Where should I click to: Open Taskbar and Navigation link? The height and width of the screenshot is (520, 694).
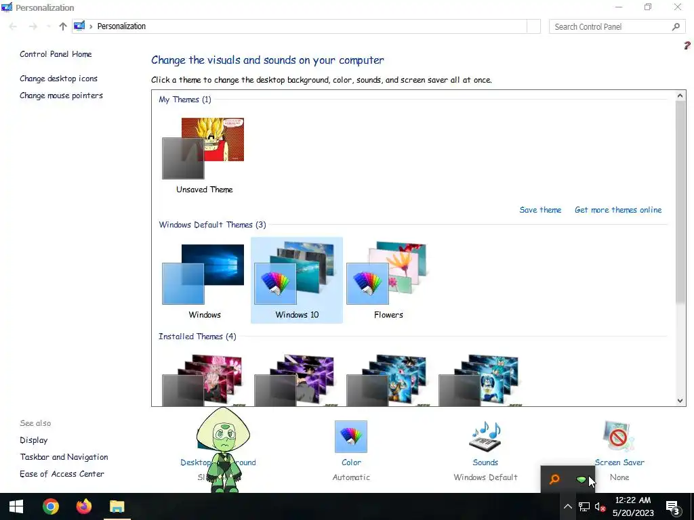(64, 457)
